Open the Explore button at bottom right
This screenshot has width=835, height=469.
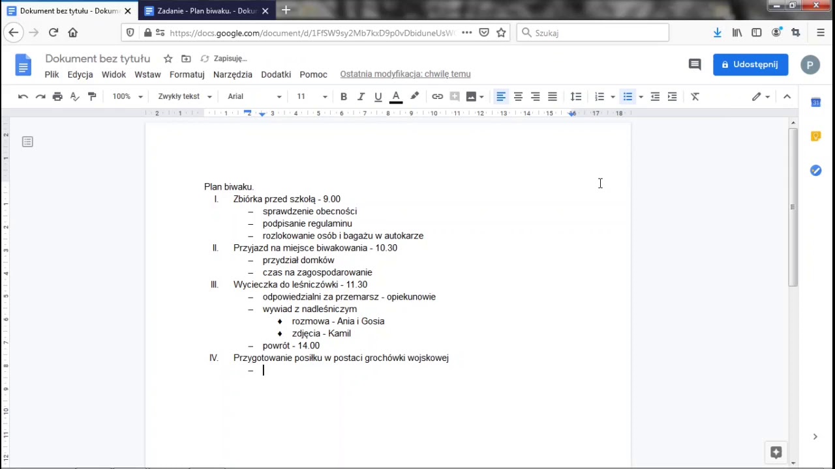(x=776, y=452)
